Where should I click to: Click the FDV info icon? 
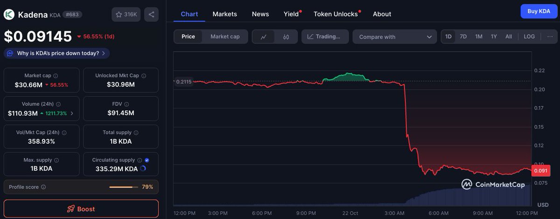[126, 104]
